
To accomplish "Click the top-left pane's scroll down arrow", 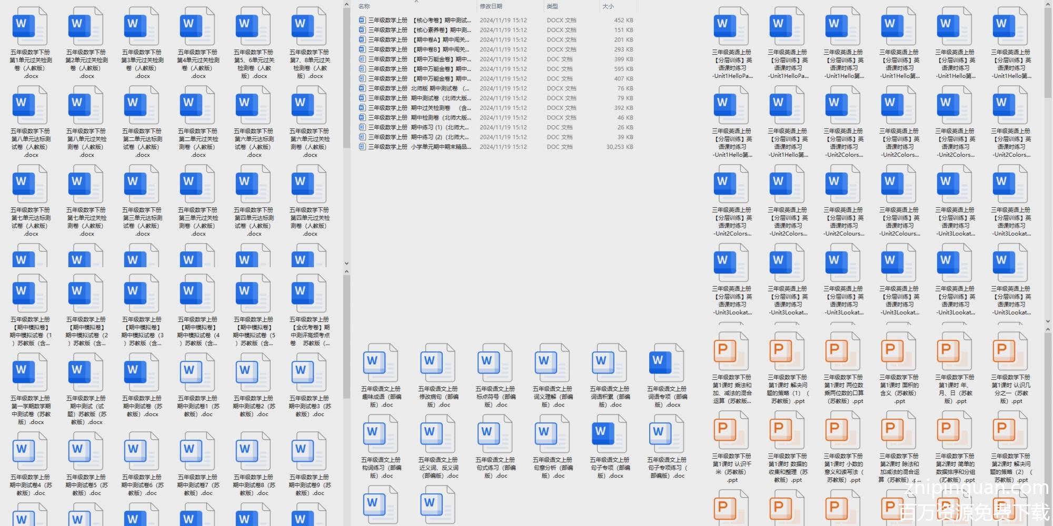I will (346, 263).
